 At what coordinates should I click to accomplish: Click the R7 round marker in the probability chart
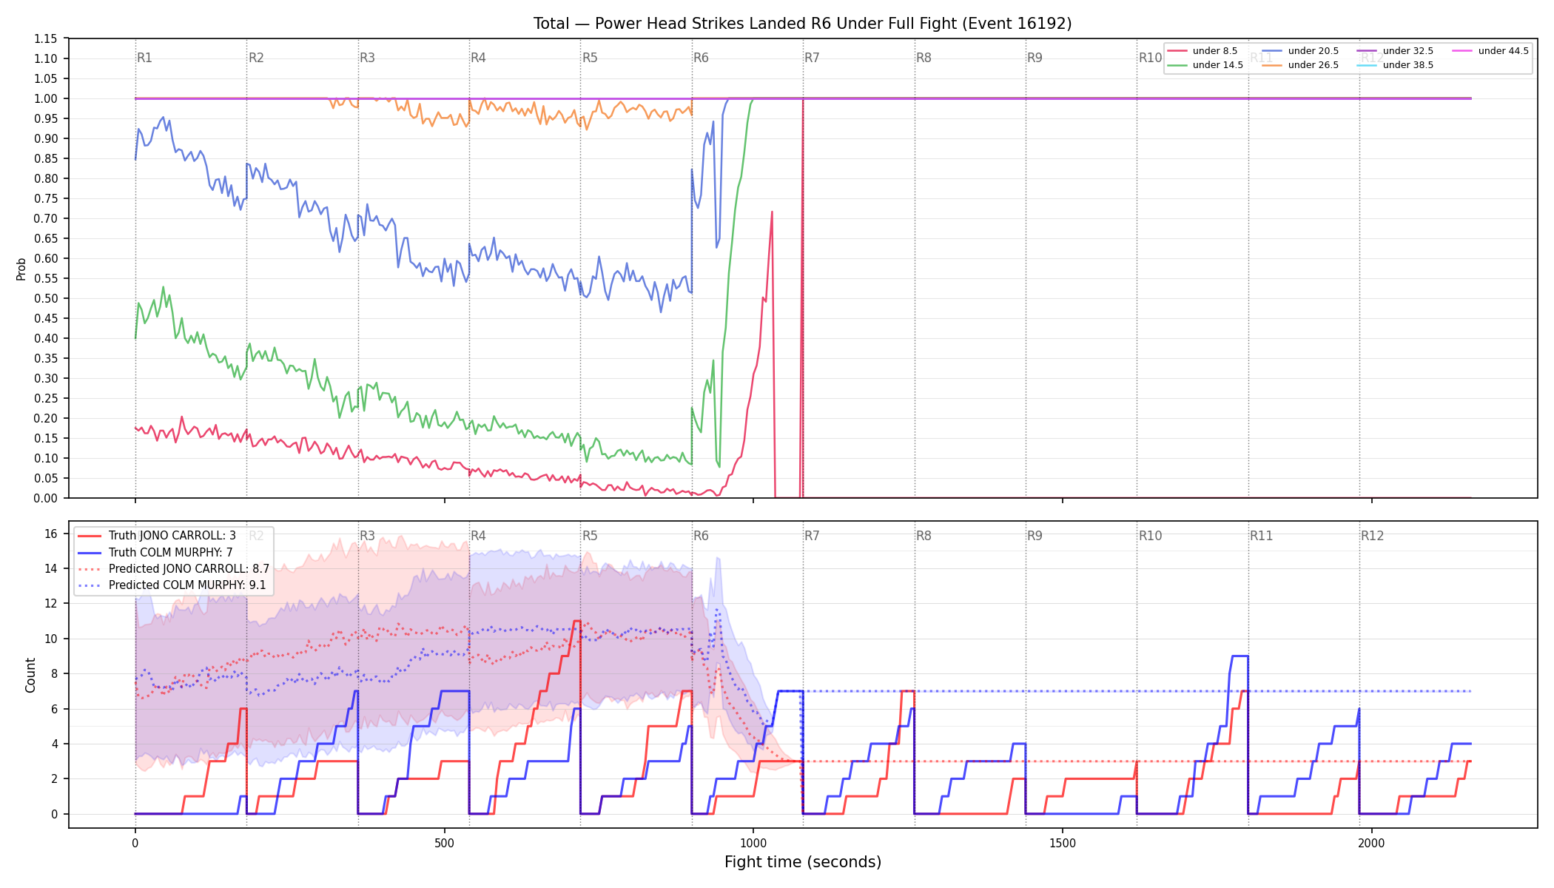coord(812,58)
